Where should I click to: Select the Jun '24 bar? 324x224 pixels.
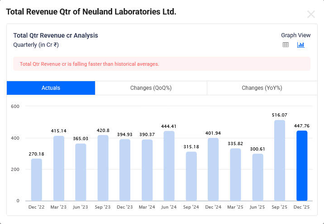click(x=169, y=166)
